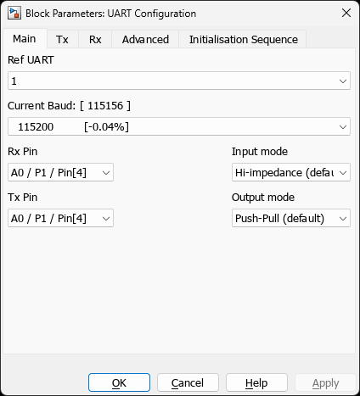
Task: Open the Output mode Push-Pull dropdown
Action: (291, 218)
